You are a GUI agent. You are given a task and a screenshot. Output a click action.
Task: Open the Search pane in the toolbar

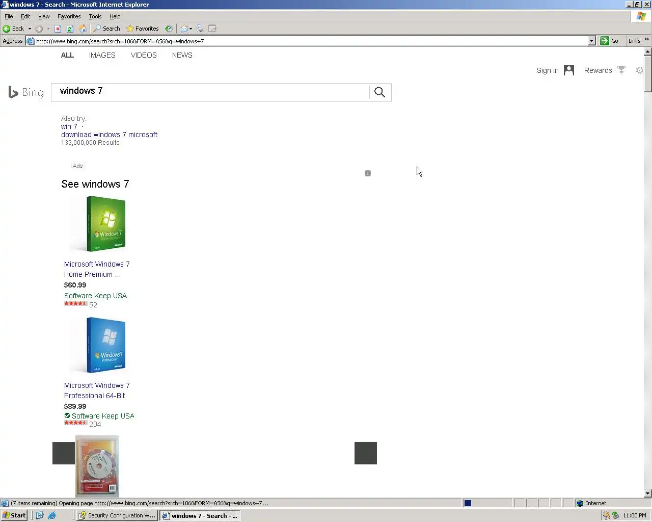(x=106, y=29)
